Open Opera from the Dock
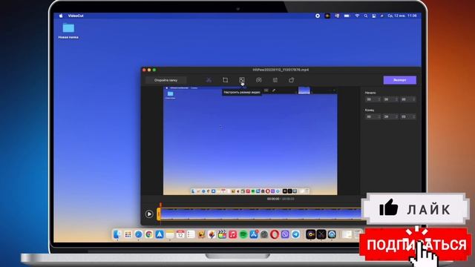 (x=275, y=234)
